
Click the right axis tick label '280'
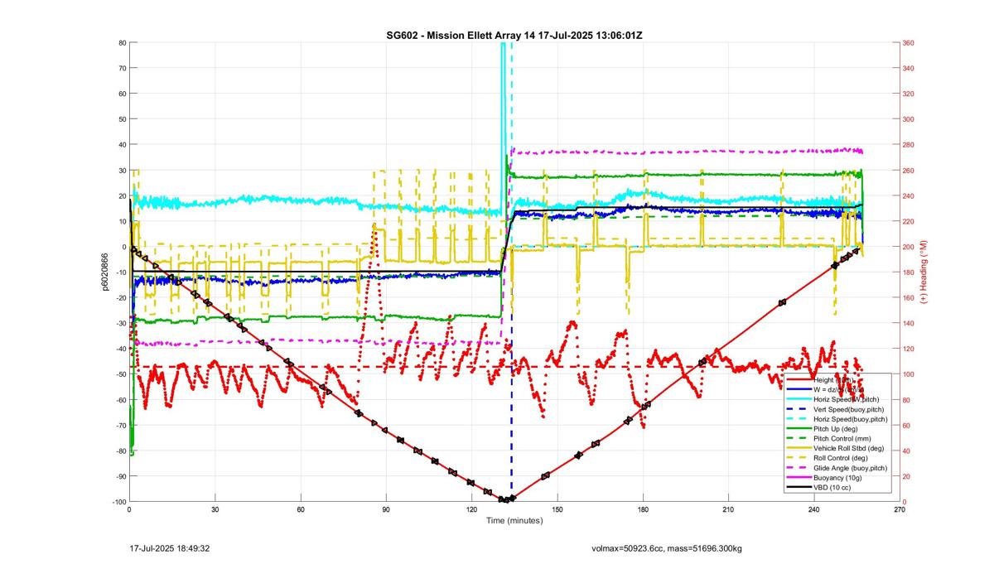910,145
